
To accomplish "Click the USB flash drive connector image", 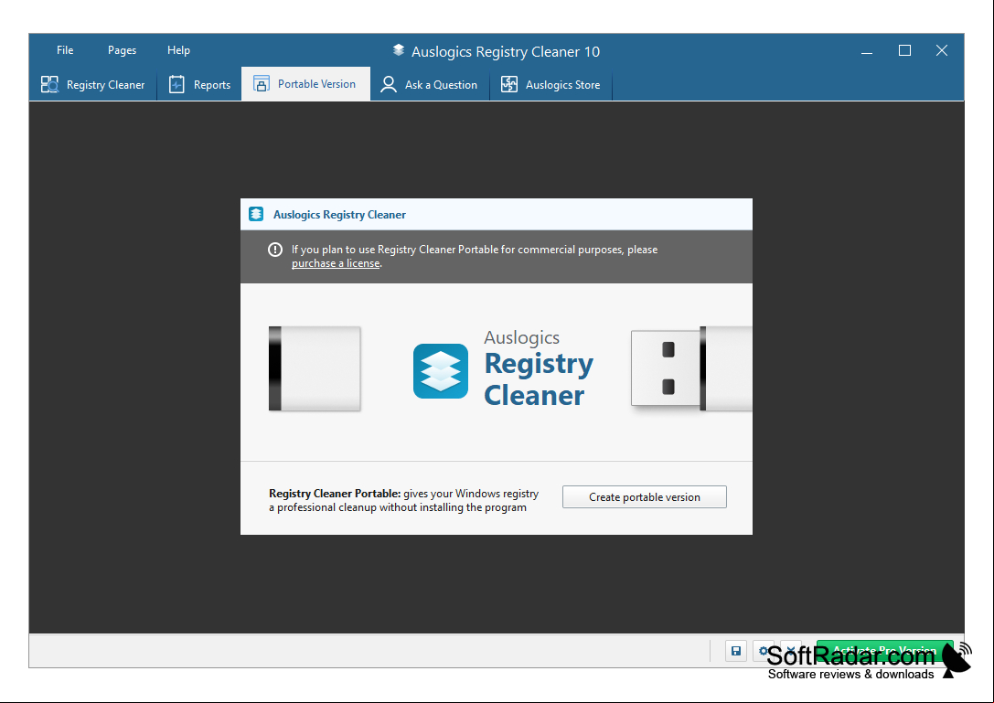I will click(691, 368).
